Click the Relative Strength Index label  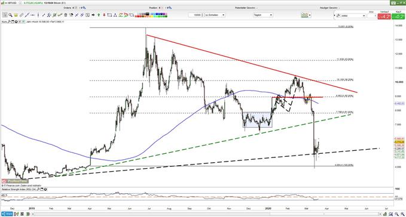19,190
